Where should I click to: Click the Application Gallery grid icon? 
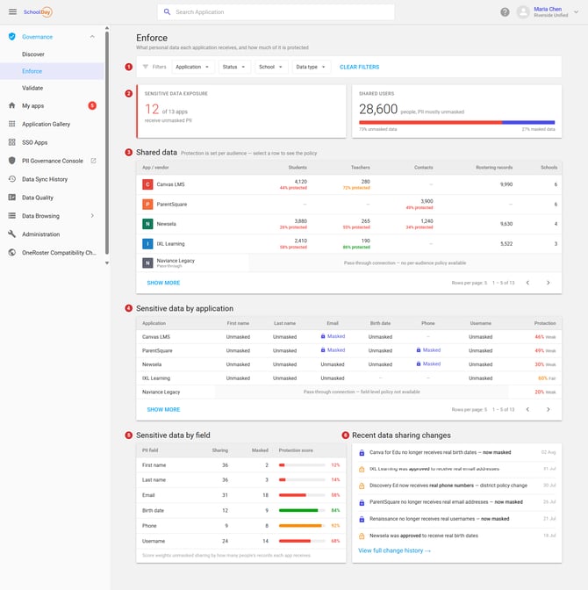12,124
